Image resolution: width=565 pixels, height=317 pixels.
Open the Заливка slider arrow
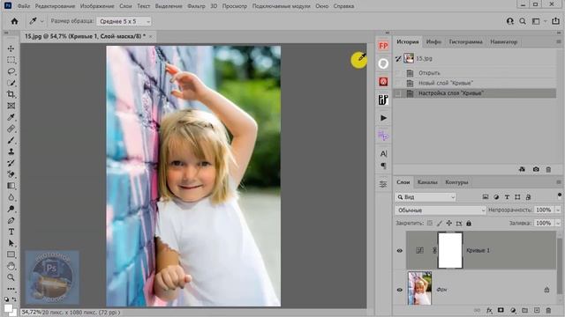point(558,223)
